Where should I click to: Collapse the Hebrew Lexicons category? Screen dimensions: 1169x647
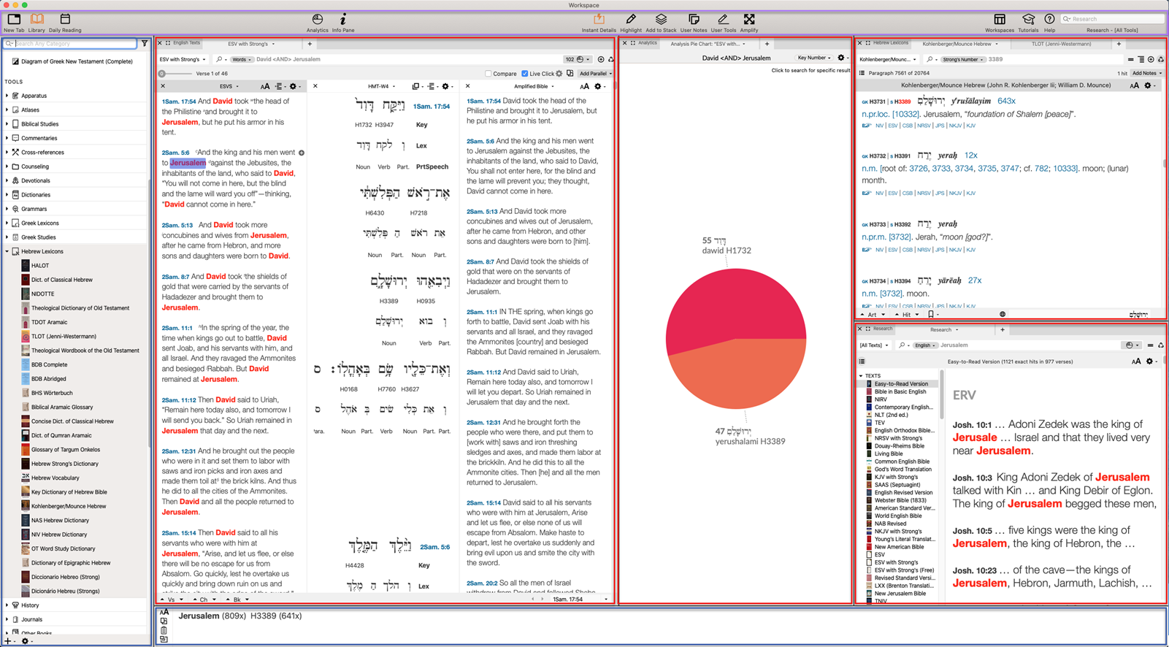tap(7, 251)
